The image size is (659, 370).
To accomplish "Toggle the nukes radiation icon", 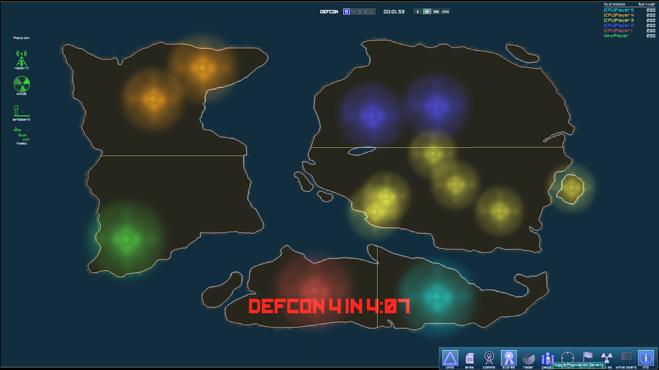I will coord(607,357).
